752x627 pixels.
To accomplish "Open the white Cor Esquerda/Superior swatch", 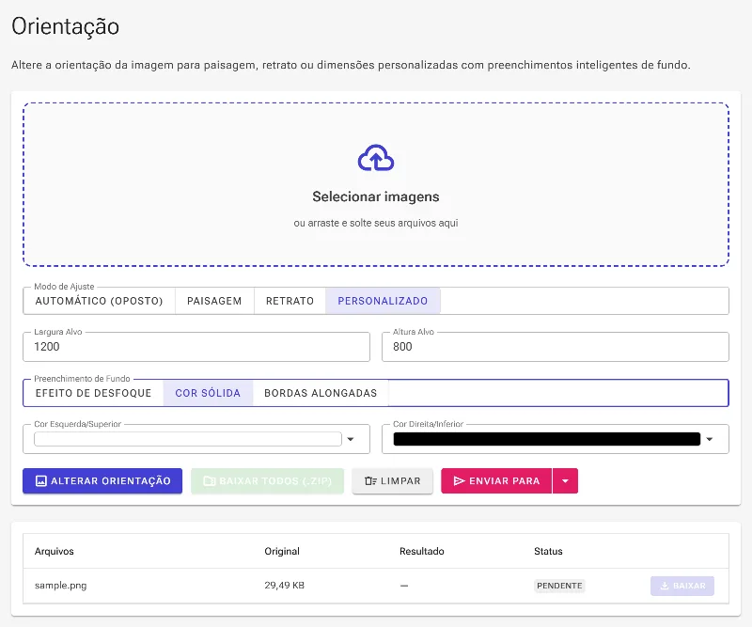I will [x=187, y=439].
